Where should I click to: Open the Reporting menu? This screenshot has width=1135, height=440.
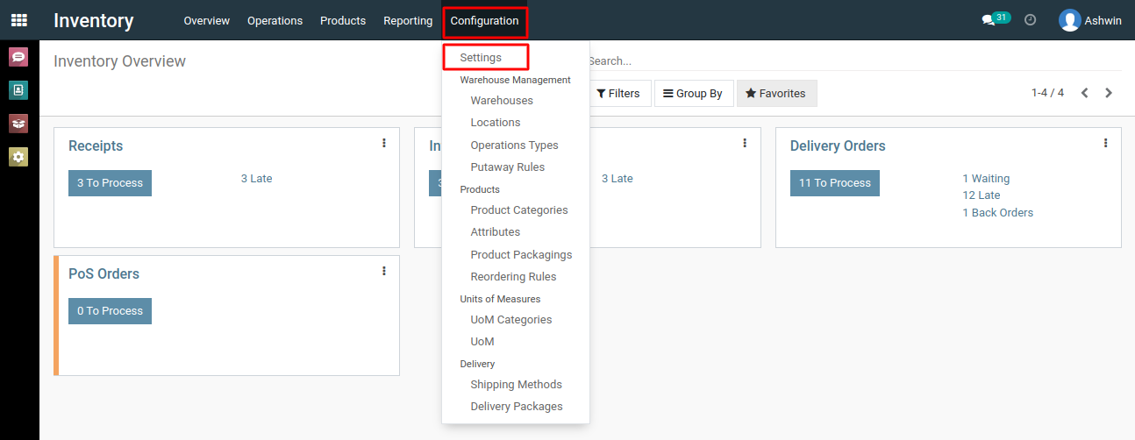[408, 20]
